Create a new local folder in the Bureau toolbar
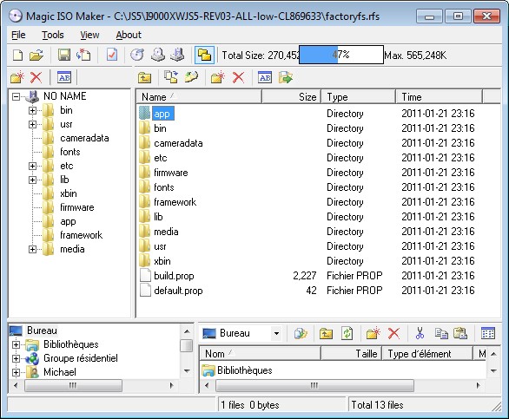509x419 pixels. pyautogui.click(x=373, y=333)
